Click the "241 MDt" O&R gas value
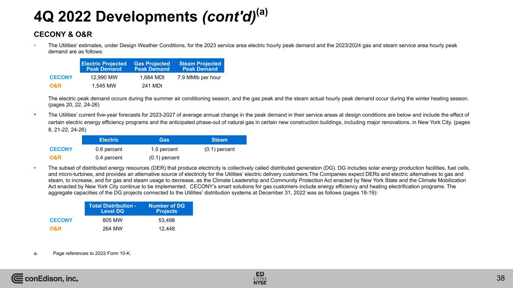The height and width of the screenshot is (288, 513). (152, 86)
